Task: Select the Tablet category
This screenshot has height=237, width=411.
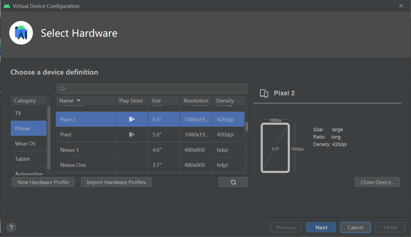Action: [x=29, y=159]
